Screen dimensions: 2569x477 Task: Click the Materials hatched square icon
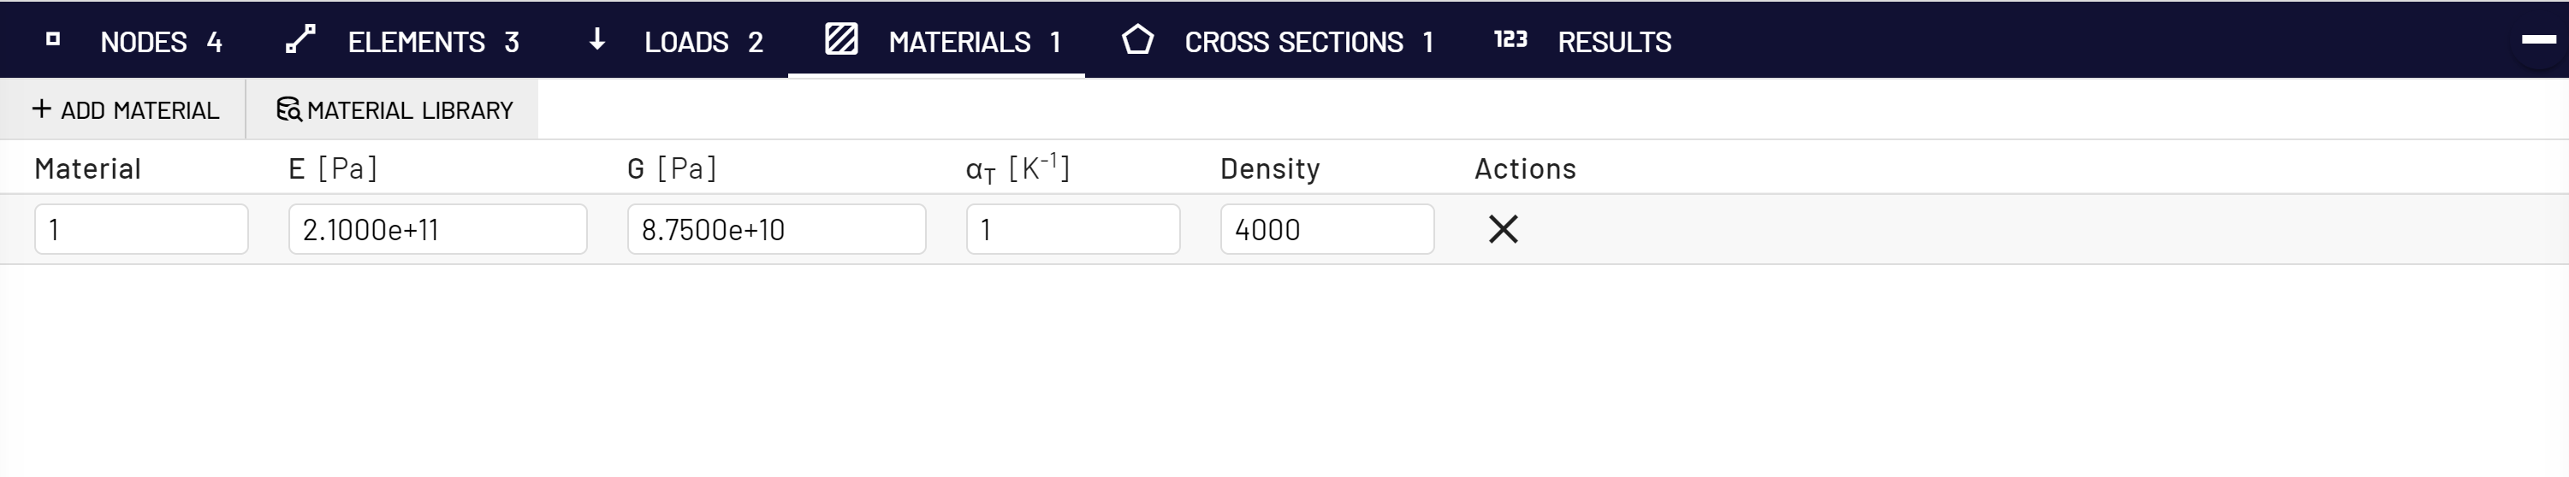point(842,38)
